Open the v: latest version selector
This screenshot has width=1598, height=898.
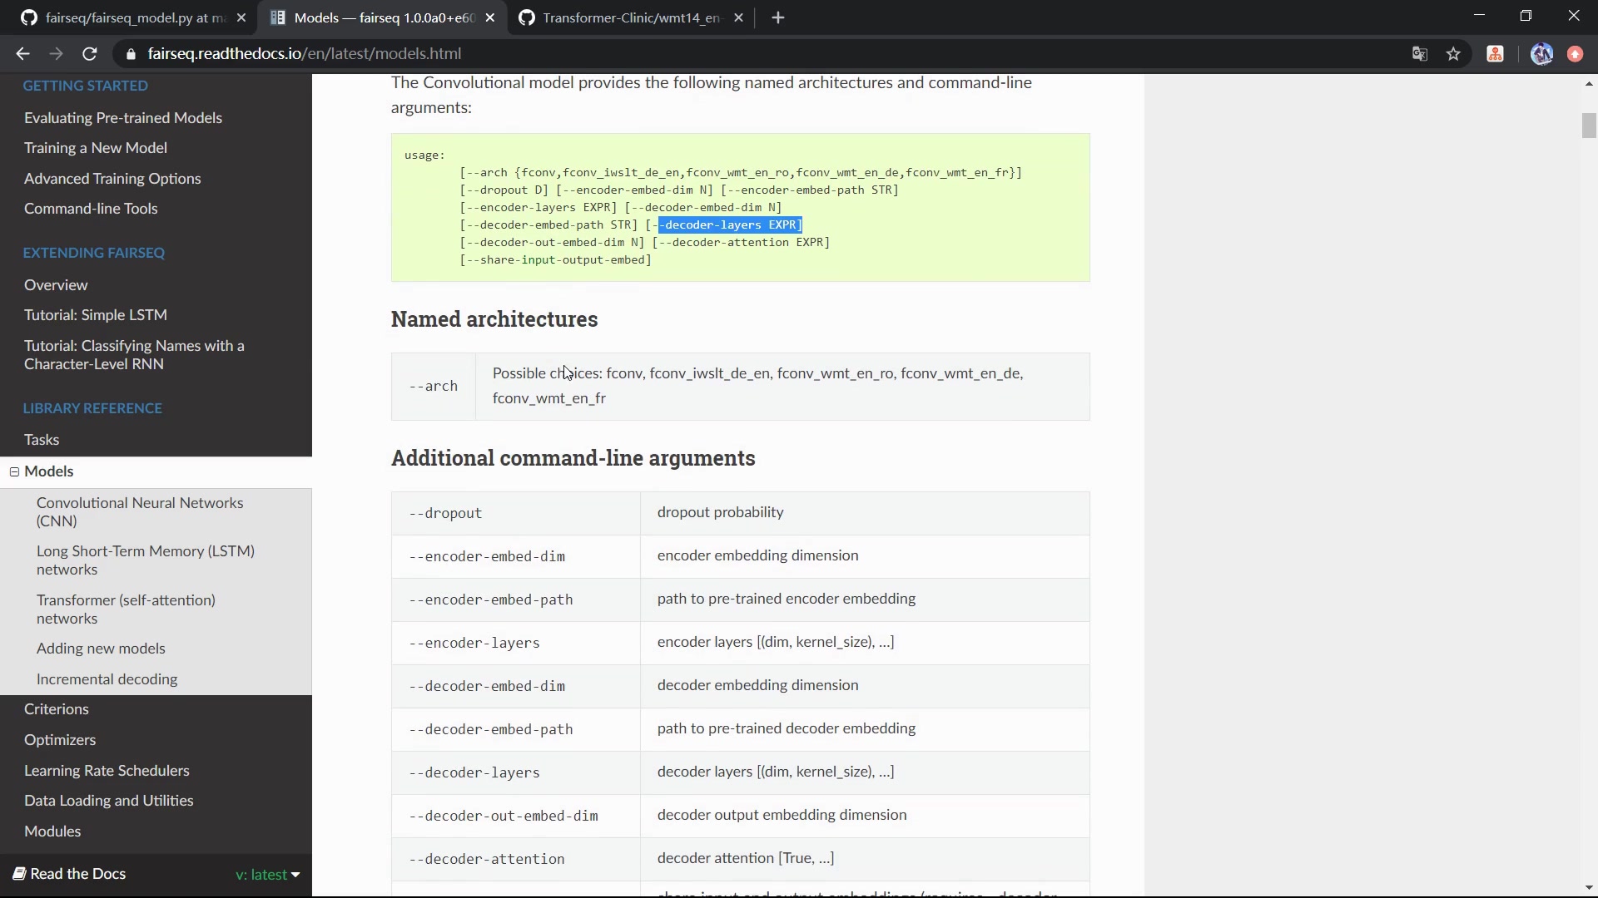[x=266, y=874]
